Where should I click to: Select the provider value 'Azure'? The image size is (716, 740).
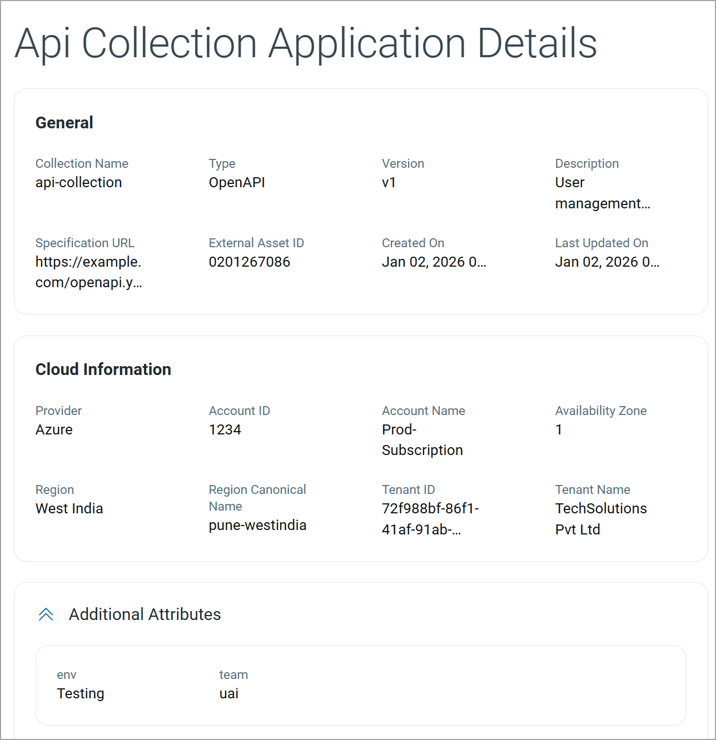(54, 429)
